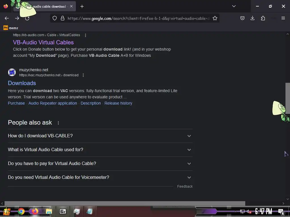Open the extensions puzzle icon

click(263, 18)
